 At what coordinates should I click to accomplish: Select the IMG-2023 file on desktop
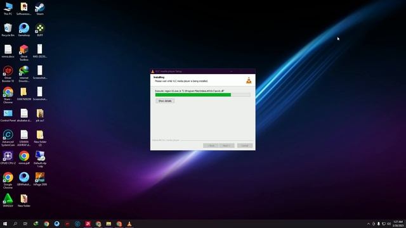tap(40, 51)
